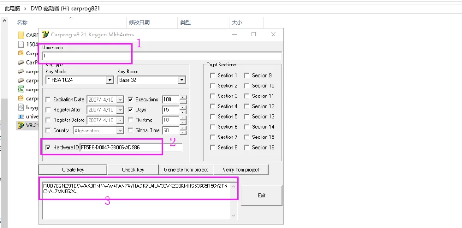
Task: Click the Create key button
Action: pyautogui.click(x=73, y=170)
